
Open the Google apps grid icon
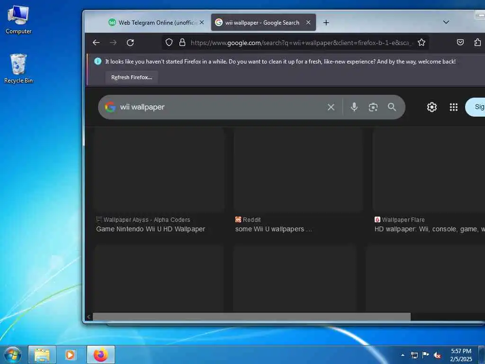pos(453,107)
